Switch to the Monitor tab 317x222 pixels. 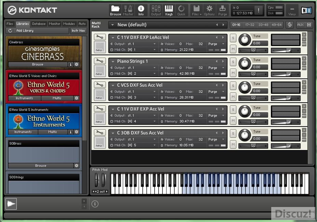(x=54, y=24)
